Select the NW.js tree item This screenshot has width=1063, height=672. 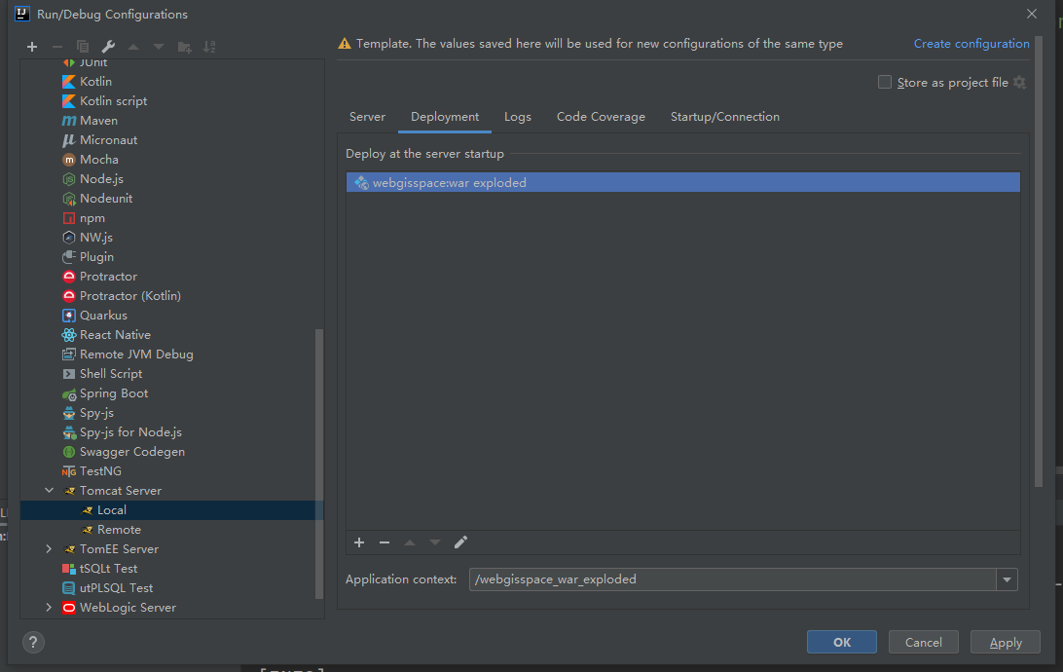click(x=96, y=238)
